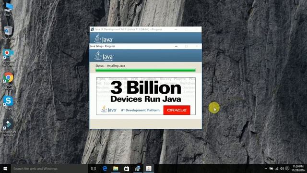Open the taskbar clock showing 11:20 PM
The height and width of the screenshot is (173, 307).
click(x=298, y=168)
